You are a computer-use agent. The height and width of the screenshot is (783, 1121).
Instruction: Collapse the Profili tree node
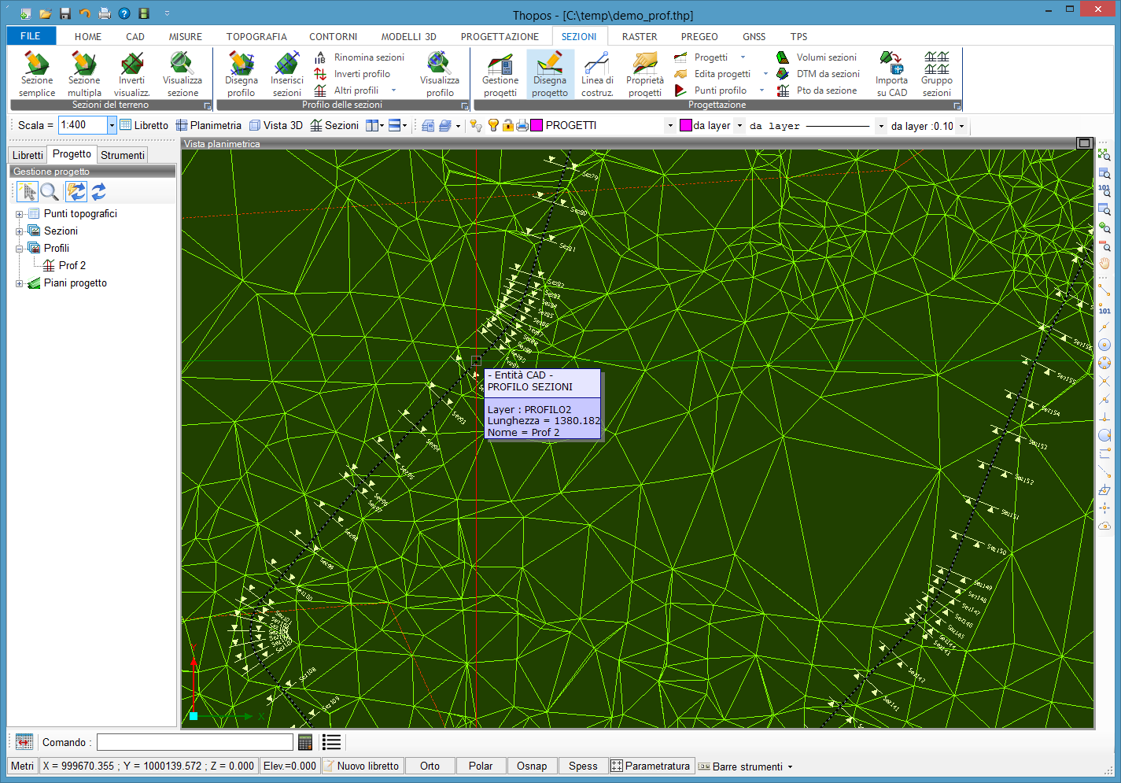[x=19, y=249]
